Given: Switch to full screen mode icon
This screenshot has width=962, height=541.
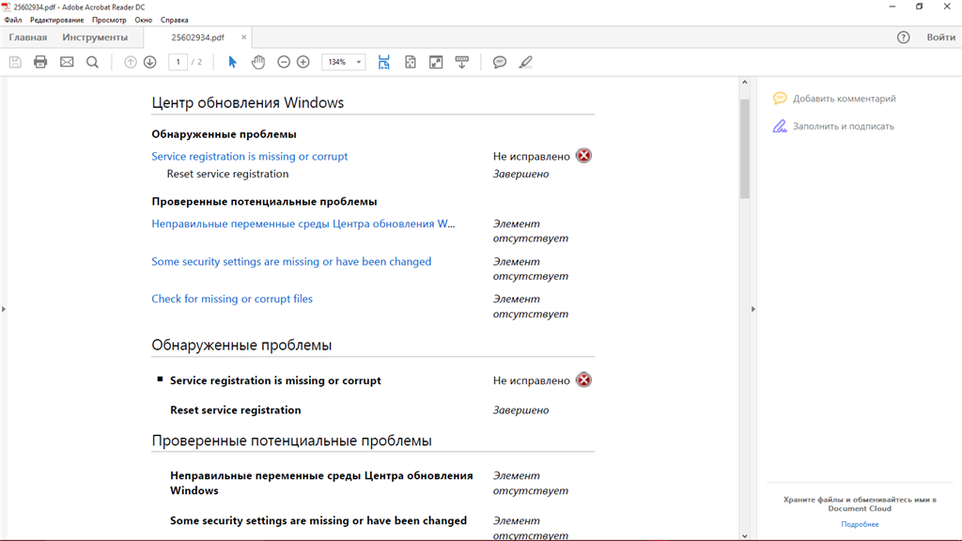Looking at the screenshot, I should (436, 62).
